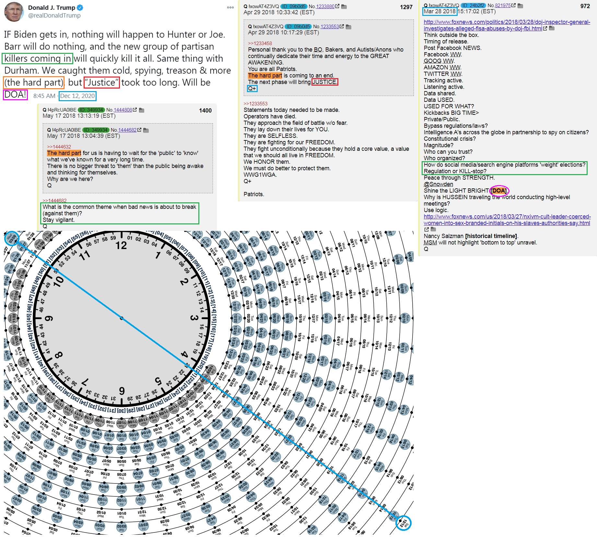The height and width of the screenshot is (537, 597).
Task: Open post link No.1233880
Action: (325, 6)
